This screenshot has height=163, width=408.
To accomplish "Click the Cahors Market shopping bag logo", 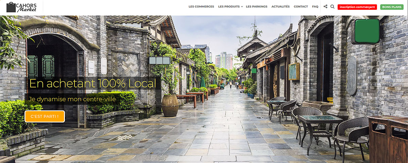I will click(11, 7).
